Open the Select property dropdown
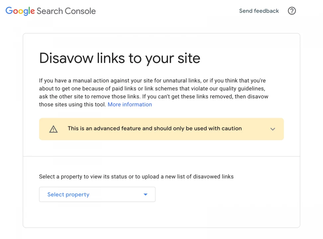The image size is (323, 239). (97, 194)
